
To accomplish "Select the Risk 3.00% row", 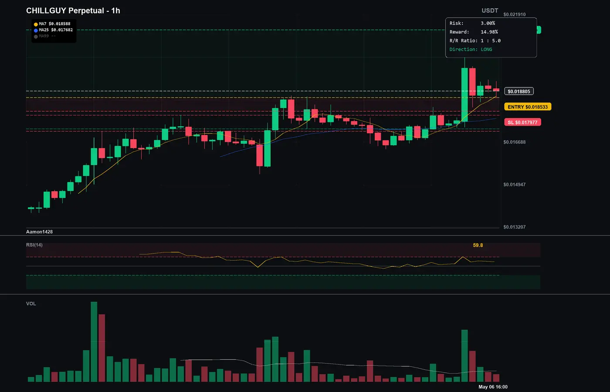I will pyautogui.click(x=472, y=23).
